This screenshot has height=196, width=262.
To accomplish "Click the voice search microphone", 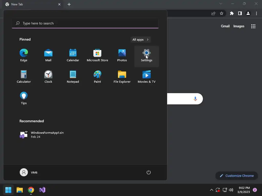I will [x=195, y=99].
